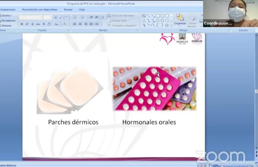Image resolution: width=258 pixels, height=167 pixels.
Task: Increase the list indent level
Action: [x=96, y=17]
